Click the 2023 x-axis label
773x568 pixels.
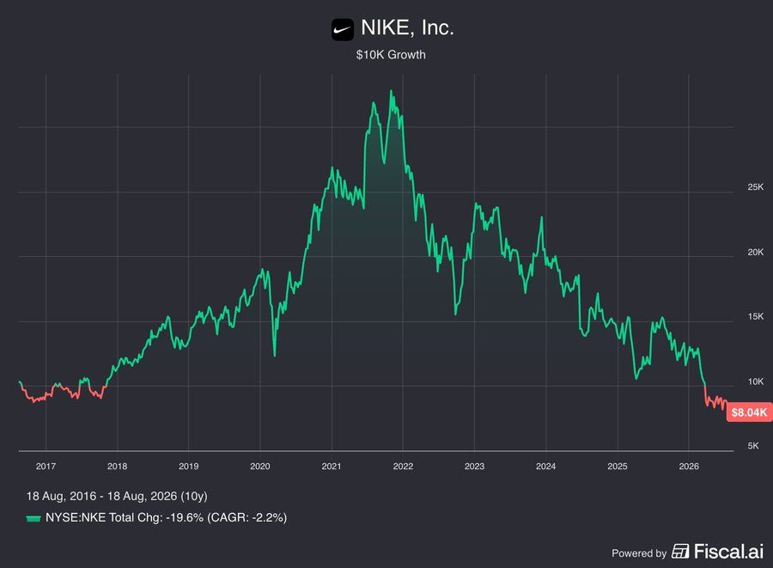point(475,467)
